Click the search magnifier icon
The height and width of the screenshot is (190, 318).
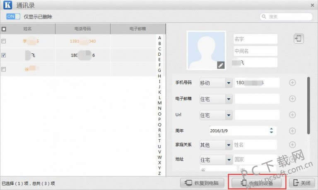[264, 17]
